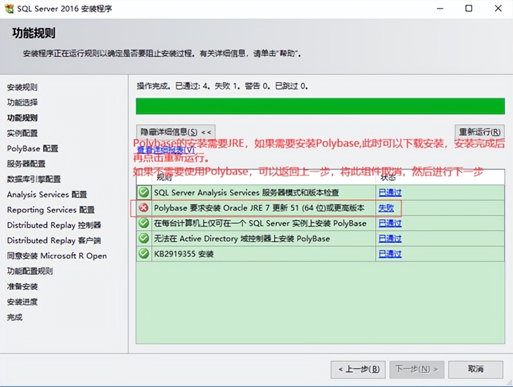The image size is (513, 387).
Task: Select 功能配置规则 step in sidebar
Action: pyautogui.click(x=30, y=271)
